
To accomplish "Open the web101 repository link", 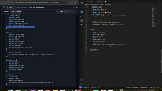I will 19,7.
